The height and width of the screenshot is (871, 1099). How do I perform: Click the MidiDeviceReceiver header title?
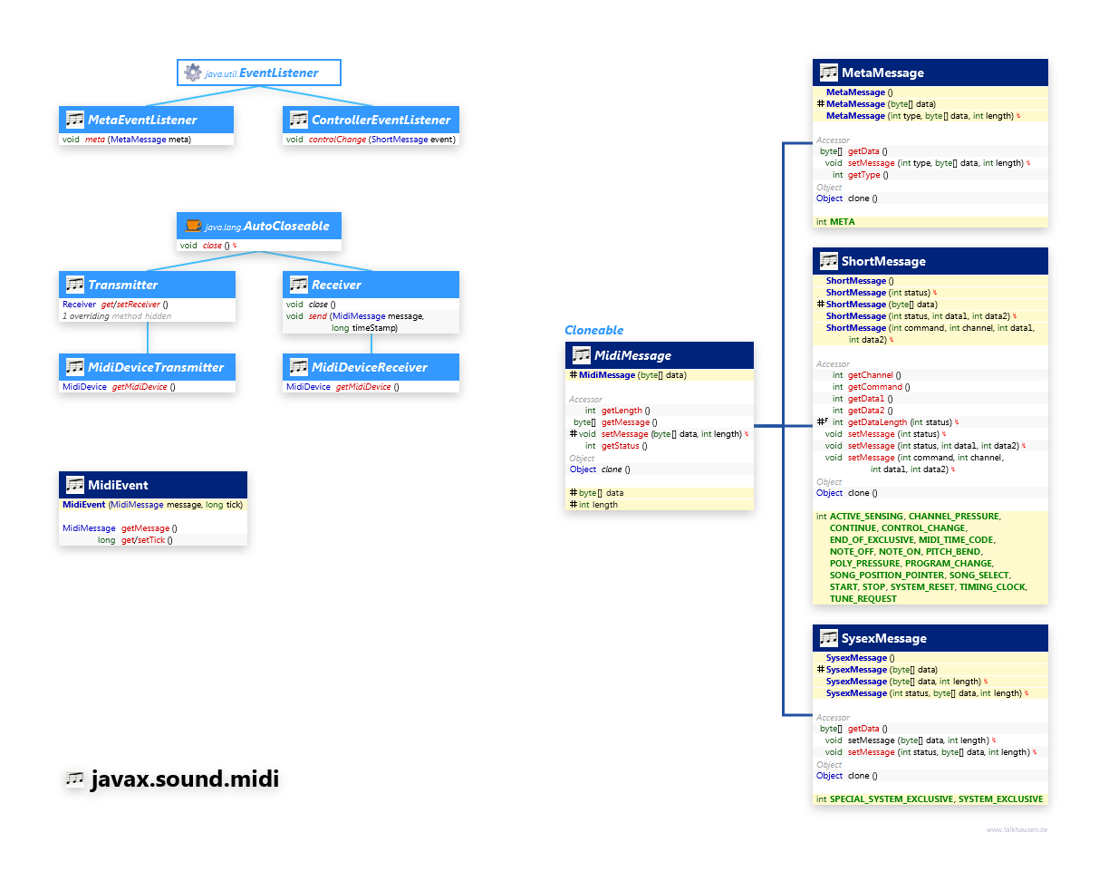tap(370, 367)
